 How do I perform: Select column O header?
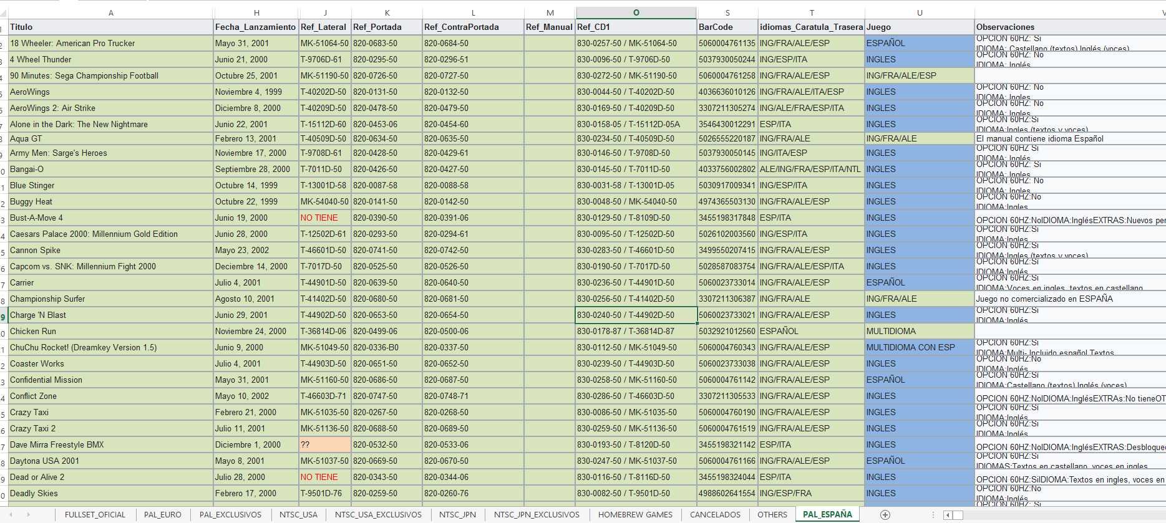(x=636, y=12)
